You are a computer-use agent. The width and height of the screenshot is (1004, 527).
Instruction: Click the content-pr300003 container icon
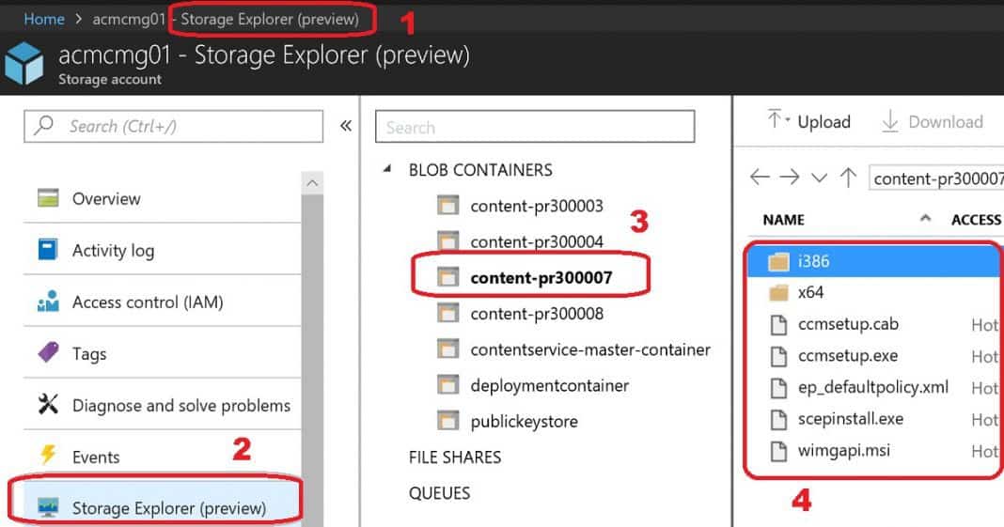tap(447, 206)
